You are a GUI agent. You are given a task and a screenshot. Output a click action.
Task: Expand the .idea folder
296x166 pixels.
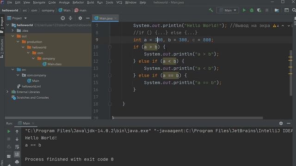(12, 30)
